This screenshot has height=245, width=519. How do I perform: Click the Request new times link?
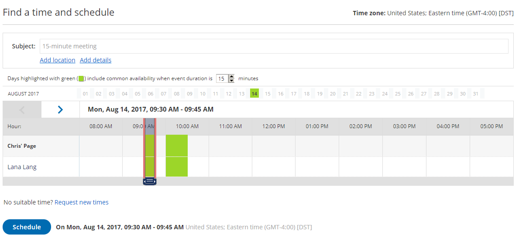click(82, 202)
